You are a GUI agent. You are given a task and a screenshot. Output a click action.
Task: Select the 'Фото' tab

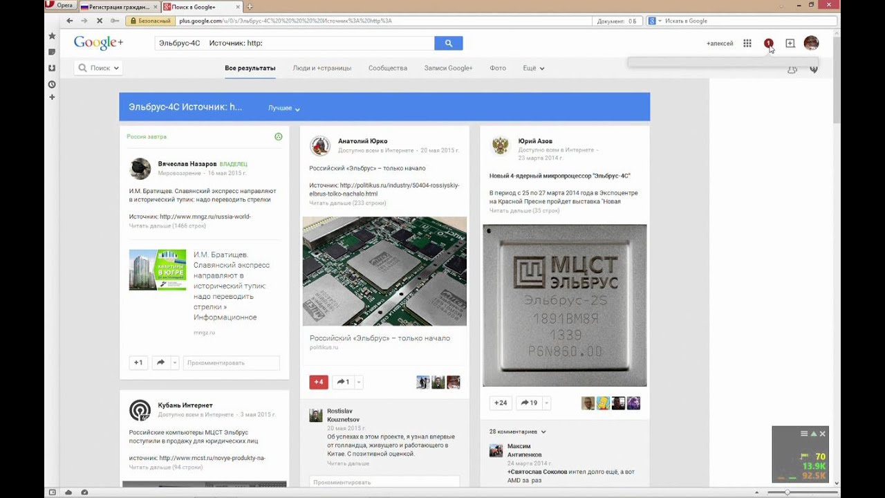click(x=498, y=68)
